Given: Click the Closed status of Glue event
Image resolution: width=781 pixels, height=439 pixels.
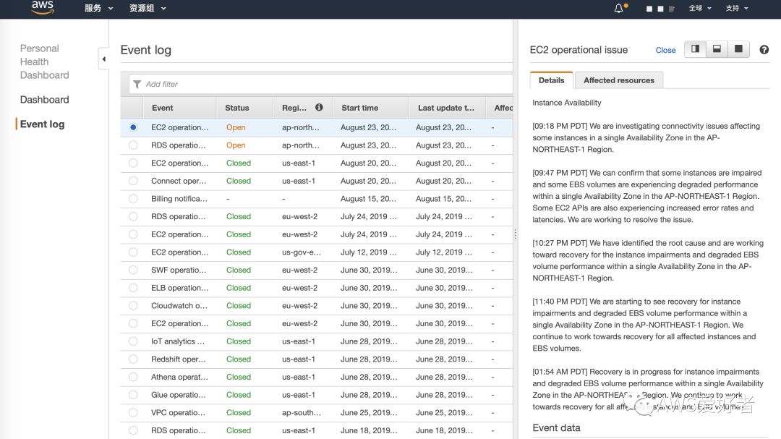Looking at the screenshot, I should 239,395.
